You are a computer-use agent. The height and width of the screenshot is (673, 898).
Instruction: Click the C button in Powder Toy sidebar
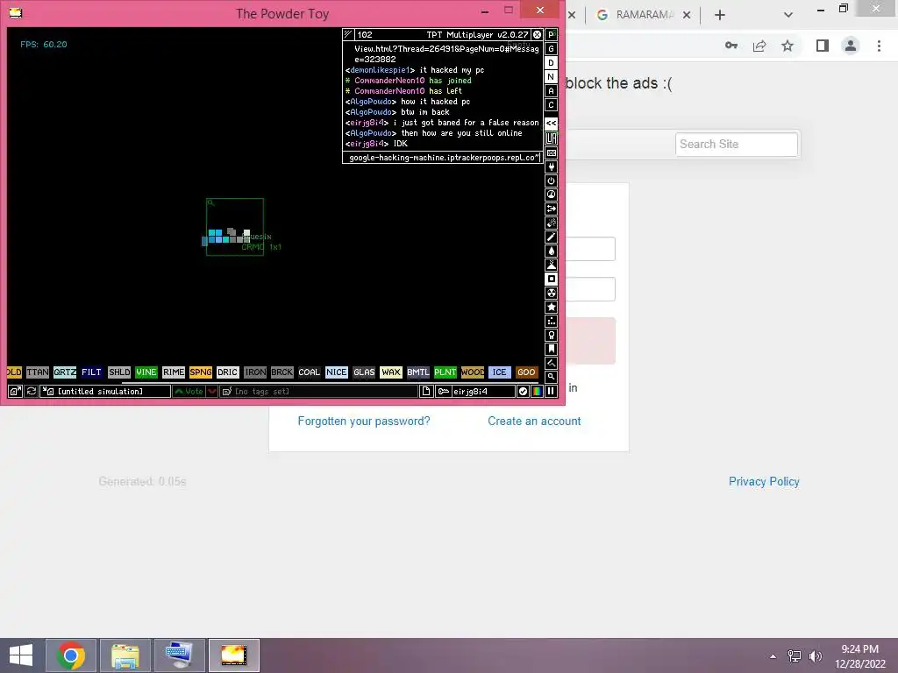[551, 105]
